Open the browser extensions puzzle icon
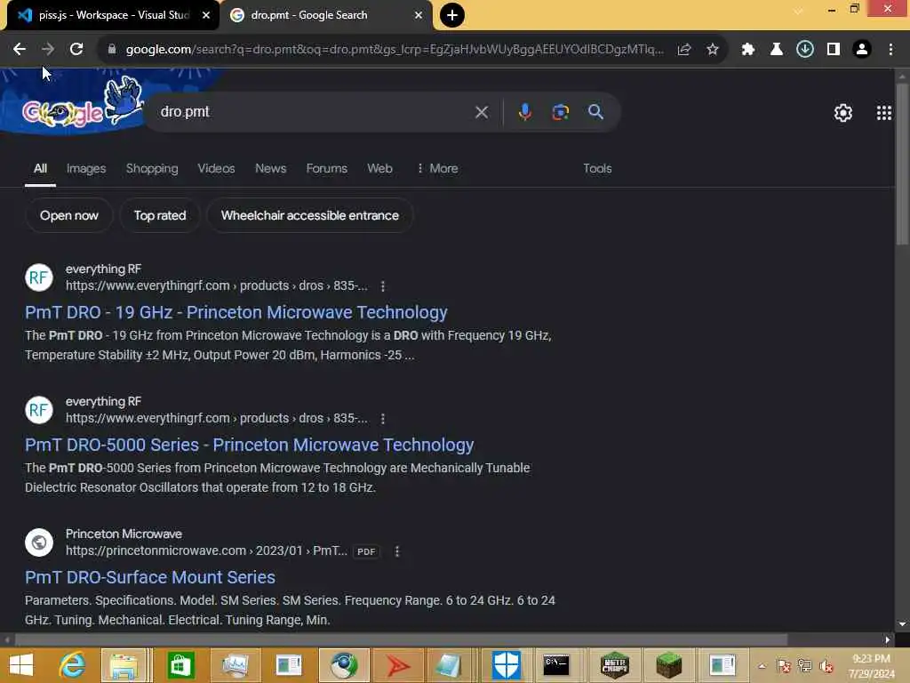 coord(747,50)
